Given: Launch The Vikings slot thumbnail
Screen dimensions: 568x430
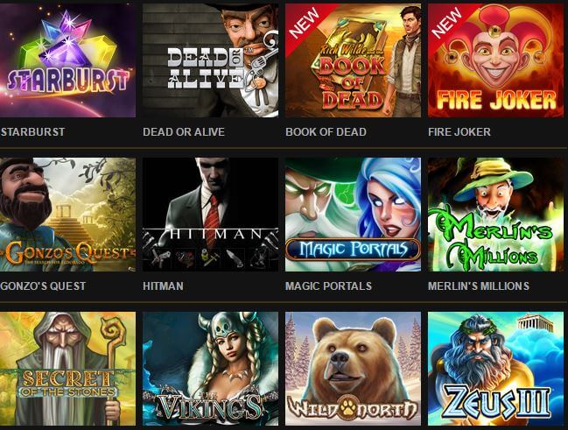Looking at the screenshot, I should pos(210,369).
